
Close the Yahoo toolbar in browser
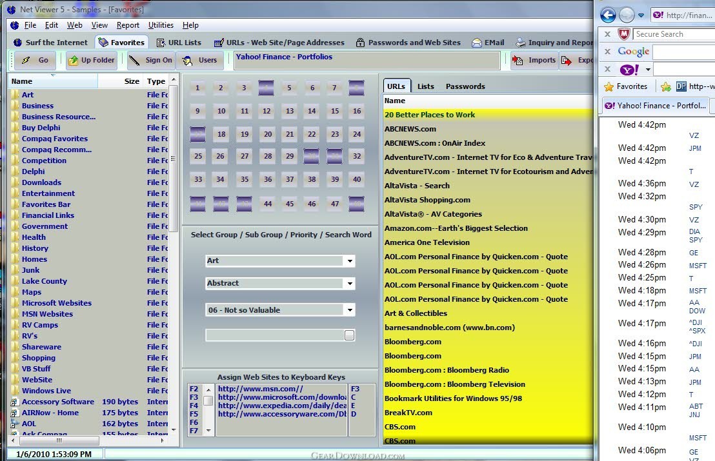pos(607,69)
